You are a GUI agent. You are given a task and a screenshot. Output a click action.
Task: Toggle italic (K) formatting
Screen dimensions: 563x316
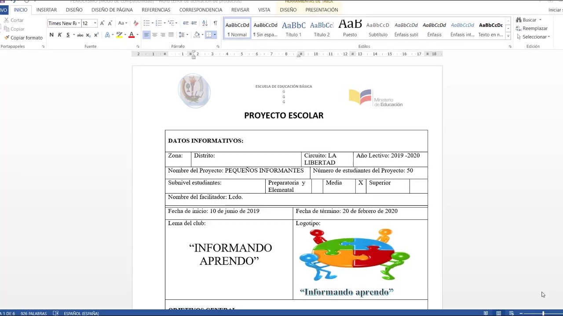click(59, 35)
